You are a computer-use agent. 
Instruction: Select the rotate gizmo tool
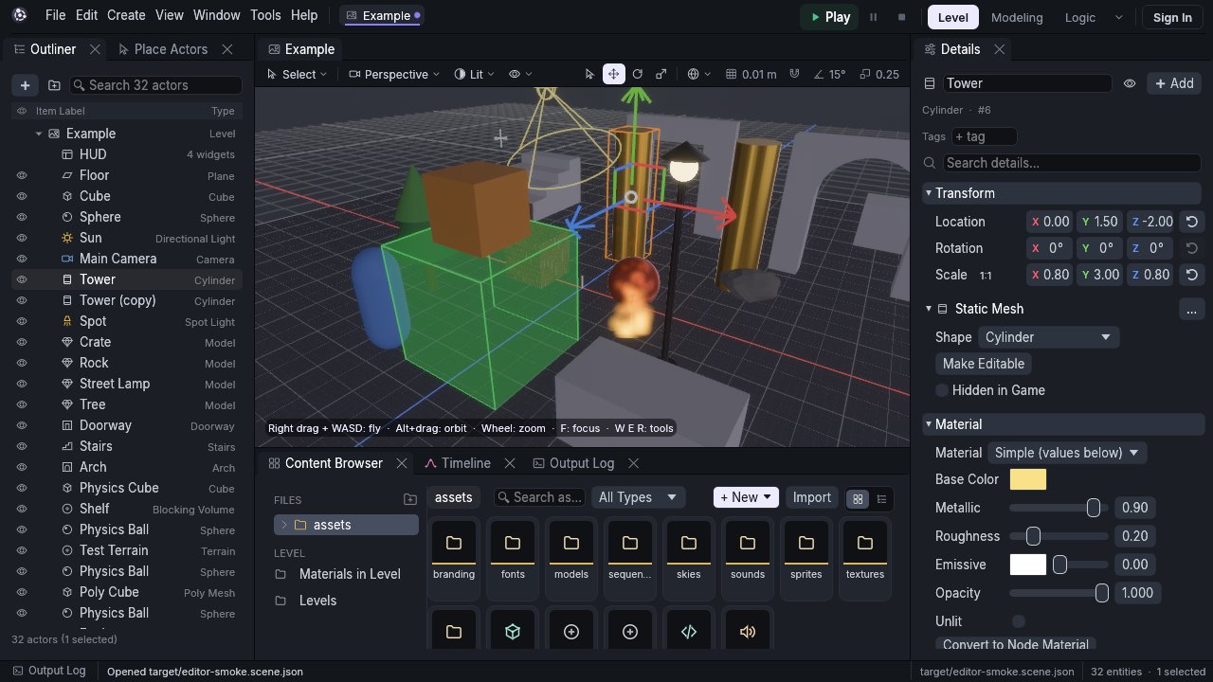[638, 74]
